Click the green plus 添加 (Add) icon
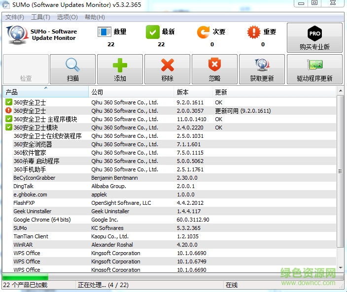The width and height of the screenshot is (347, 292). pyautogui.click(x=120, y=65)
